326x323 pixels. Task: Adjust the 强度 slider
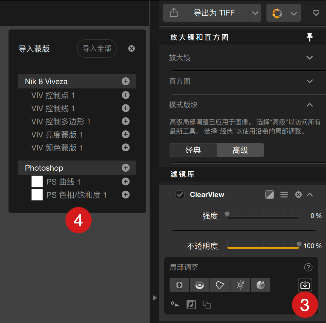(x=263, y=215)
